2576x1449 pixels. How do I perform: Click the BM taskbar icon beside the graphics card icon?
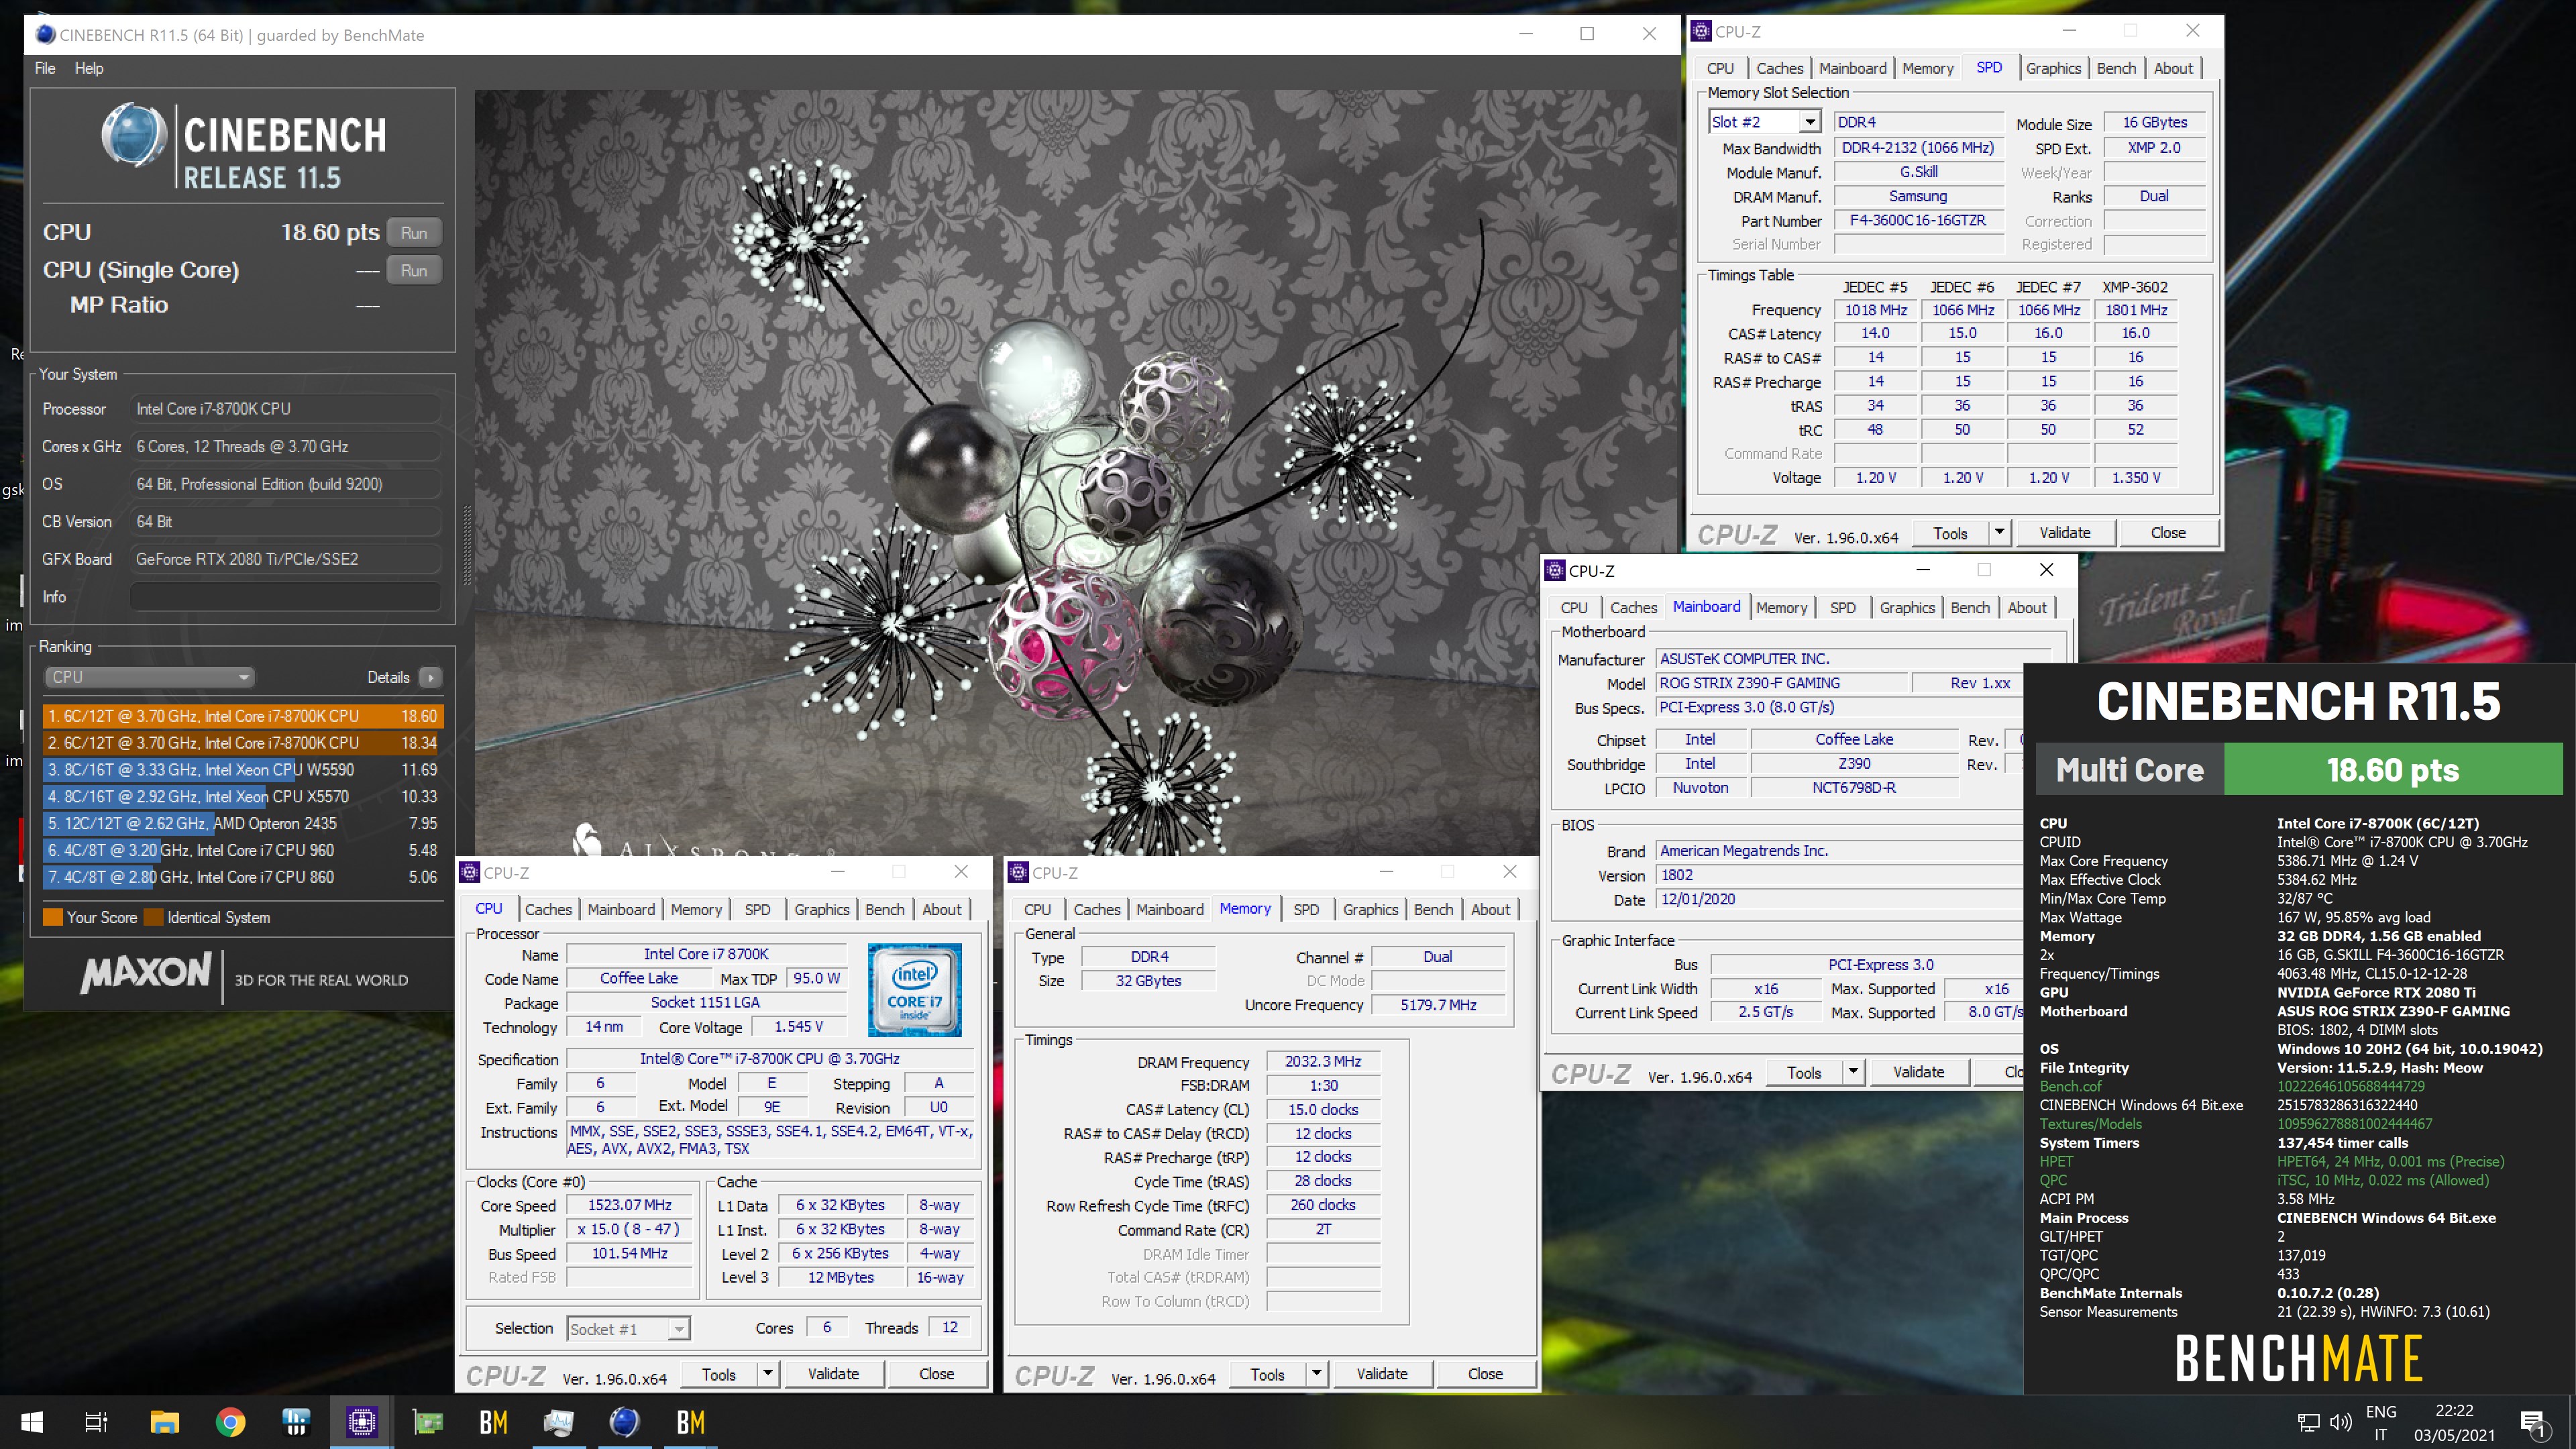coord(494,1422)
